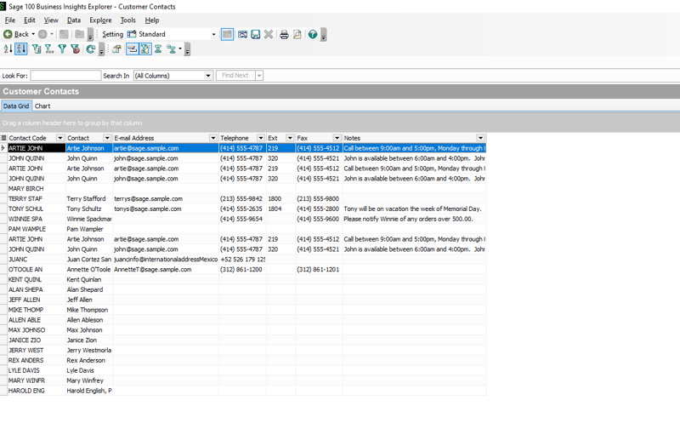Switch to the Chart tab
Screen dimensions: 680x440
click(x=42, y=106)
